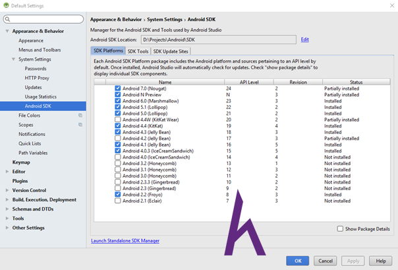Click the Status column header
This screenshot has height=270, width=398.
click(x=356, y=82)
